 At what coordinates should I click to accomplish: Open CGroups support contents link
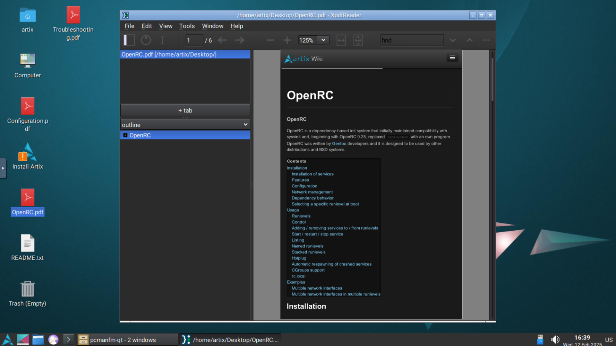point(308,270)
